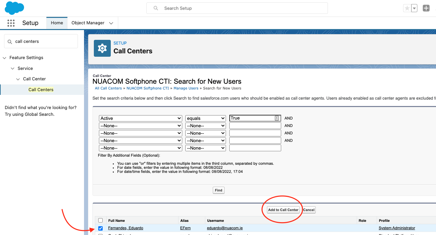Screen dimensions: 436x235
Task: Open the System Administrator profile link
Action: pyautogui.click(x=397, y=228)
